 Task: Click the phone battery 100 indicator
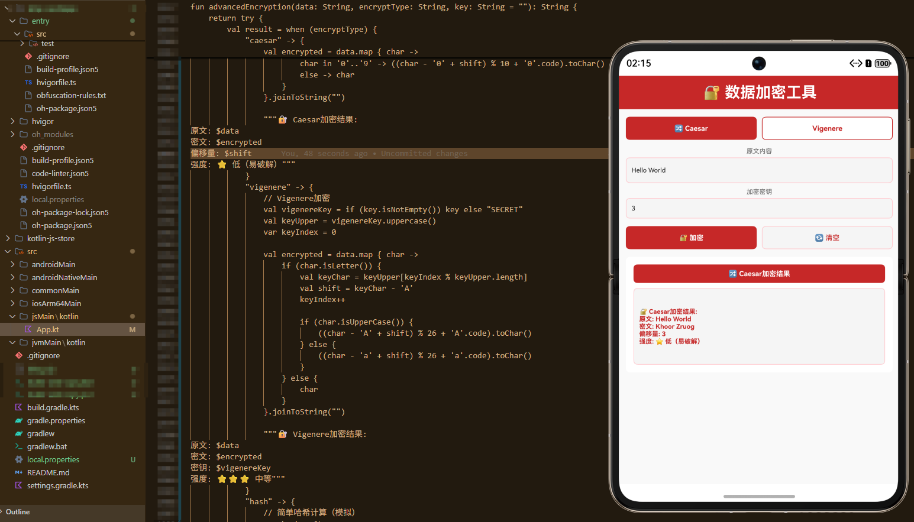883,63
